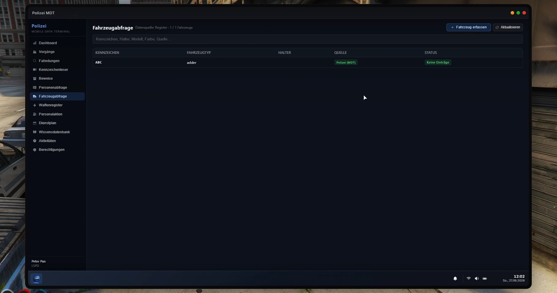Viewport: 557px width, 293px height.
Task: Go to Fahndungen in the sidebar
Action: tap(57, 61)
